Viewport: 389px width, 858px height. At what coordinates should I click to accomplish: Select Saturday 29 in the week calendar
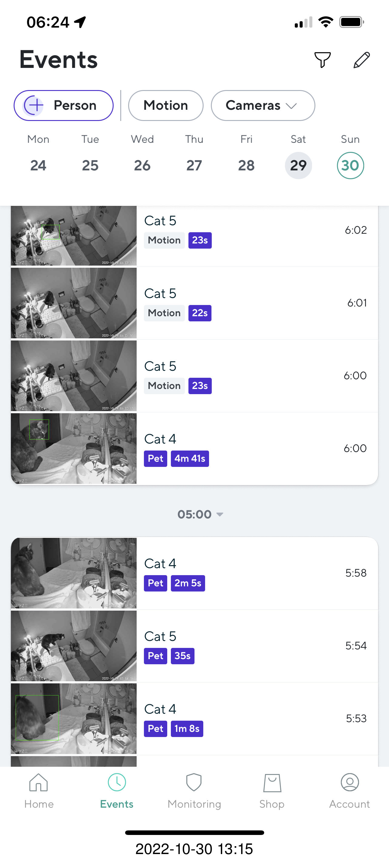pos(298,166)
